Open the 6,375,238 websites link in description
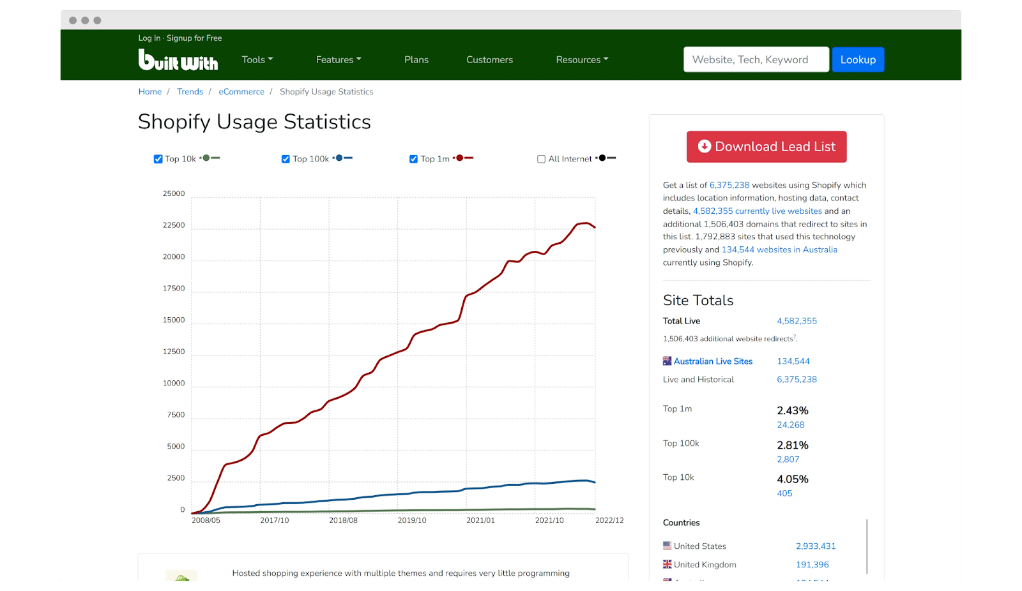 tap(729, 185)
